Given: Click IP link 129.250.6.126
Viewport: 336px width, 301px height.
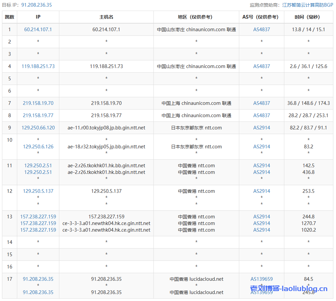Looking at the screenshot, I should tap(38, 147).
